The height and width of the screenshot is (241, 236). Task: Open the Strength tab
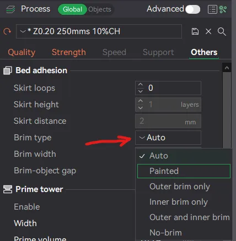coord(69,52)
